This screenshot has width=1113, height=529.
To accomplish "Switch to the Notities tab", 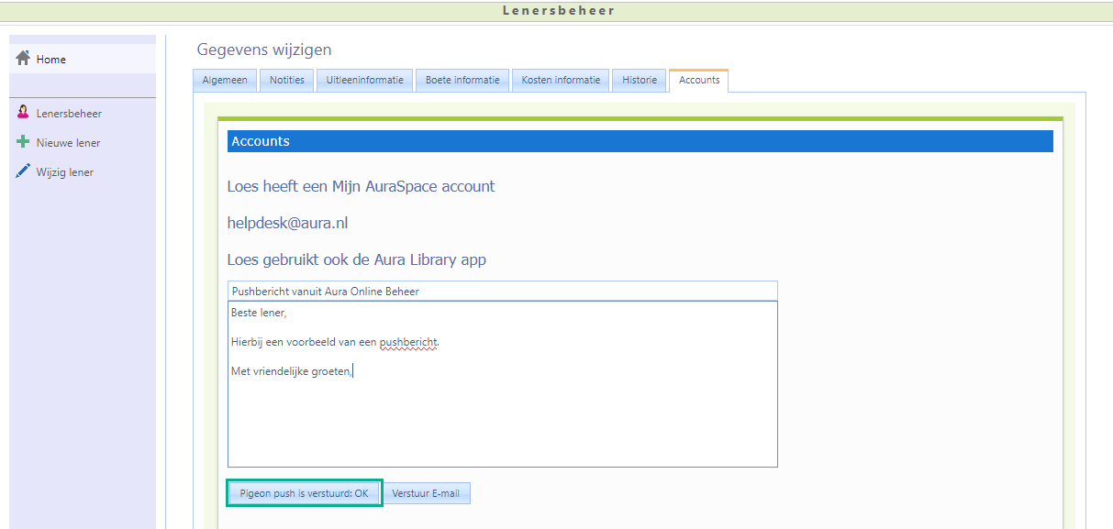I will (x=286, y=81).
